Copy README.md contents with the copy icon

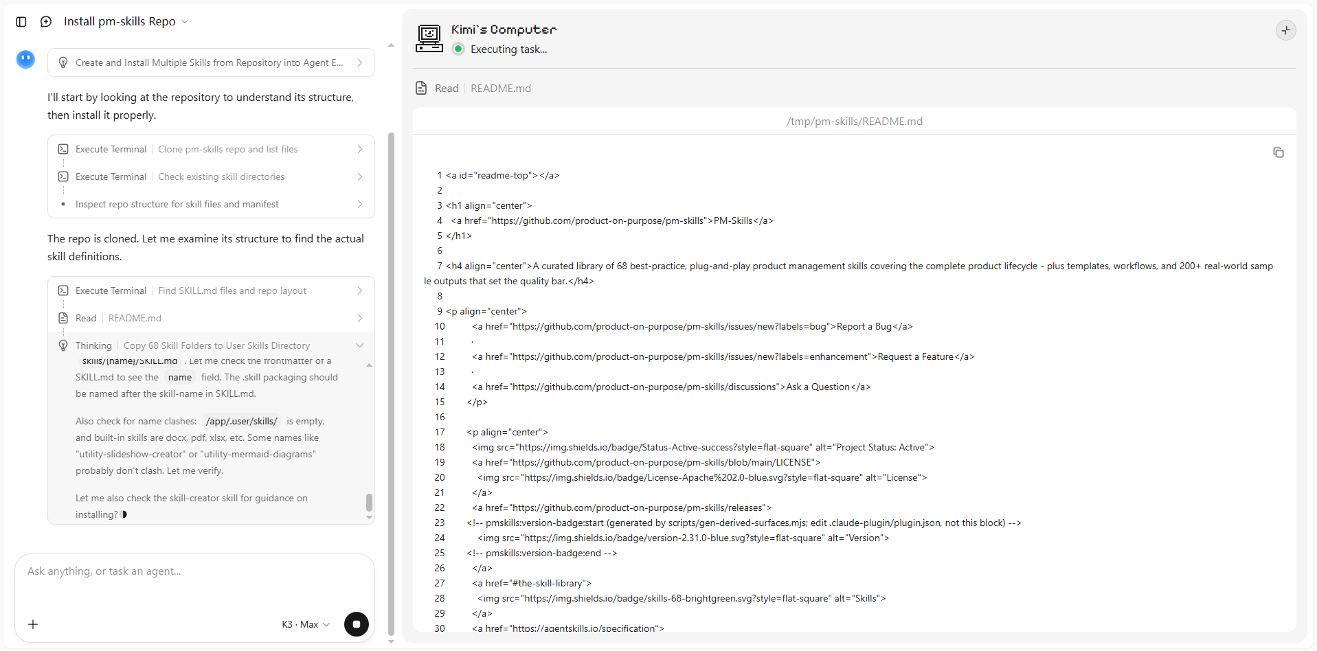(x=1278, y=152)
